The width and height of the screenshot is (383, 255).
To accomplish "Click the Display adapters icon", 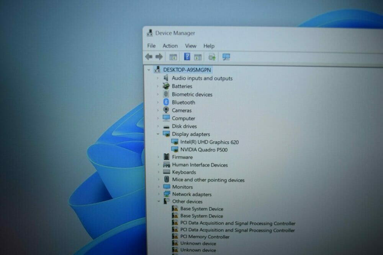I will click(166, 134).
